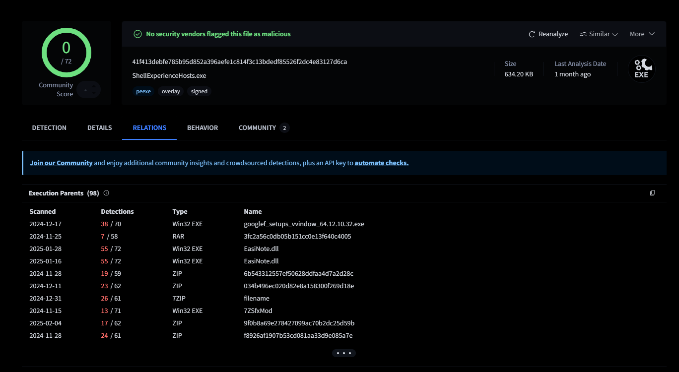Click the Join our Community link
This screenshot has width=679, height=372.
tap(61, 163)
